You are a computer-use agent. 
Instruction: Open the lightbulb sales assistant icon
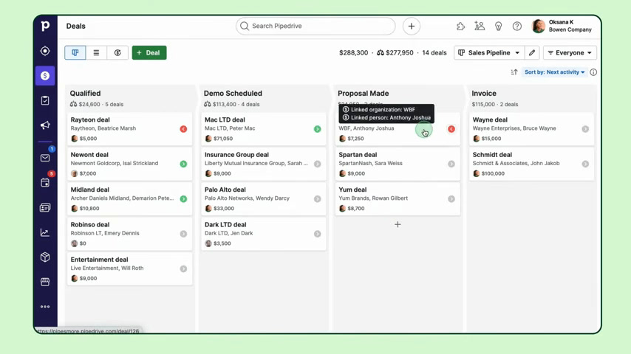[x=498, y=27]
